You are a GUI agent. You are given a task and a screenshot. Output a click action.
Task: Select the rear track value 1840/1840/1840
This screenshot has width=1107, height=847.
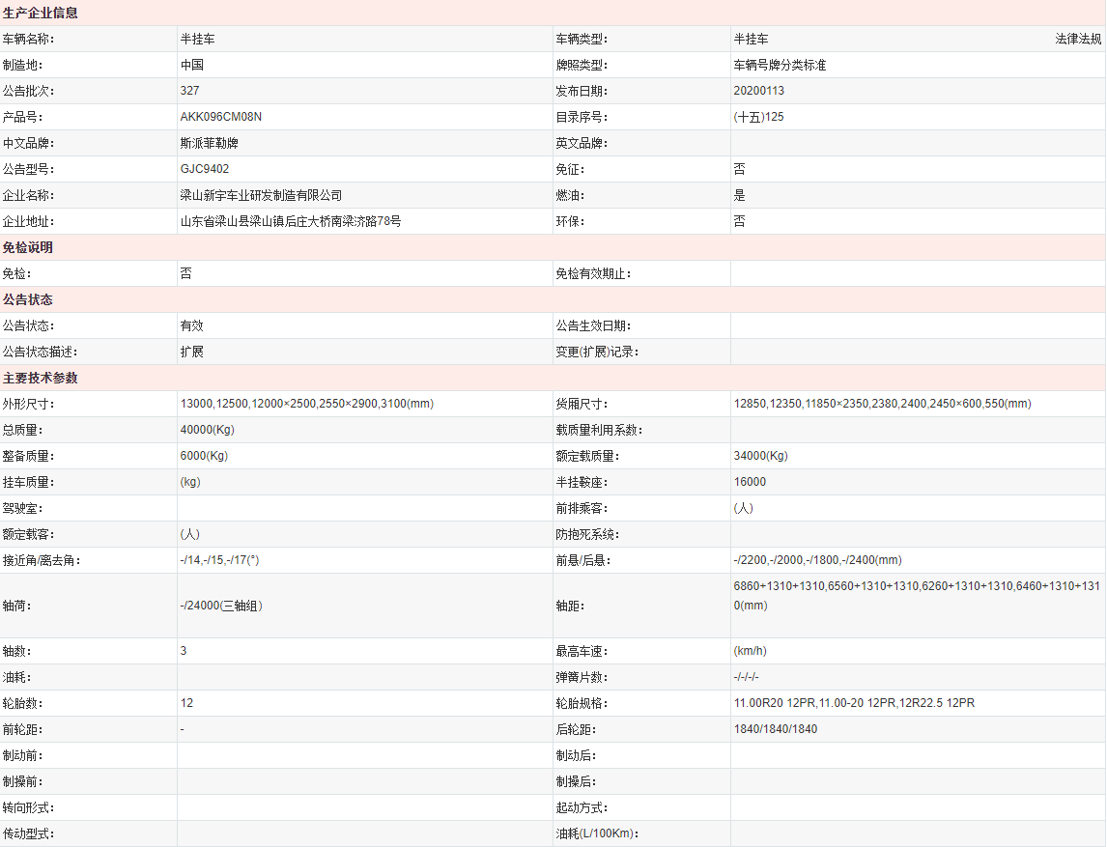pyautogui.click(x=775, y=729)
